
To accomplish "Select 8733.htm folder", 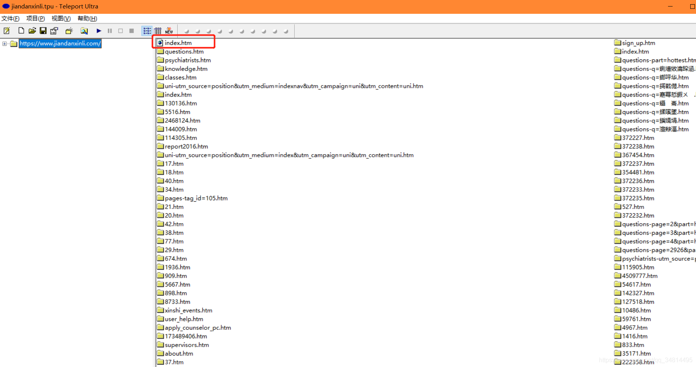I will click(178, 302).
